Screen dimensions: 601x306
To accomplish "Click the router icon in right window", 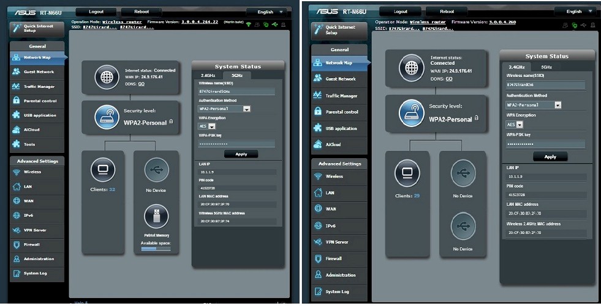I will click(411, 113).
